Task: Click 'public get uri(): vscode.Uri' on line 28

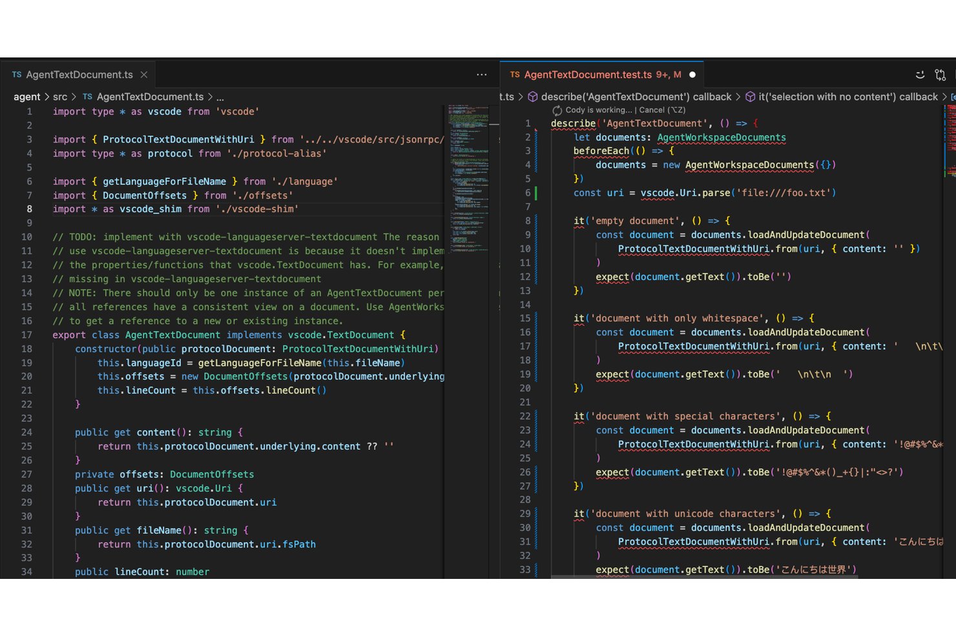Action: (x=153, y=489)
